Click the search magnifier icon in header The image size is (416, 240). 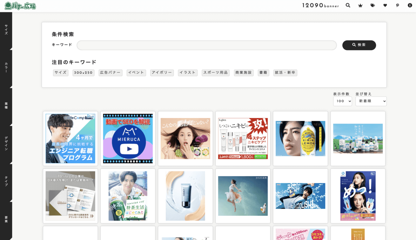(348, 5)
